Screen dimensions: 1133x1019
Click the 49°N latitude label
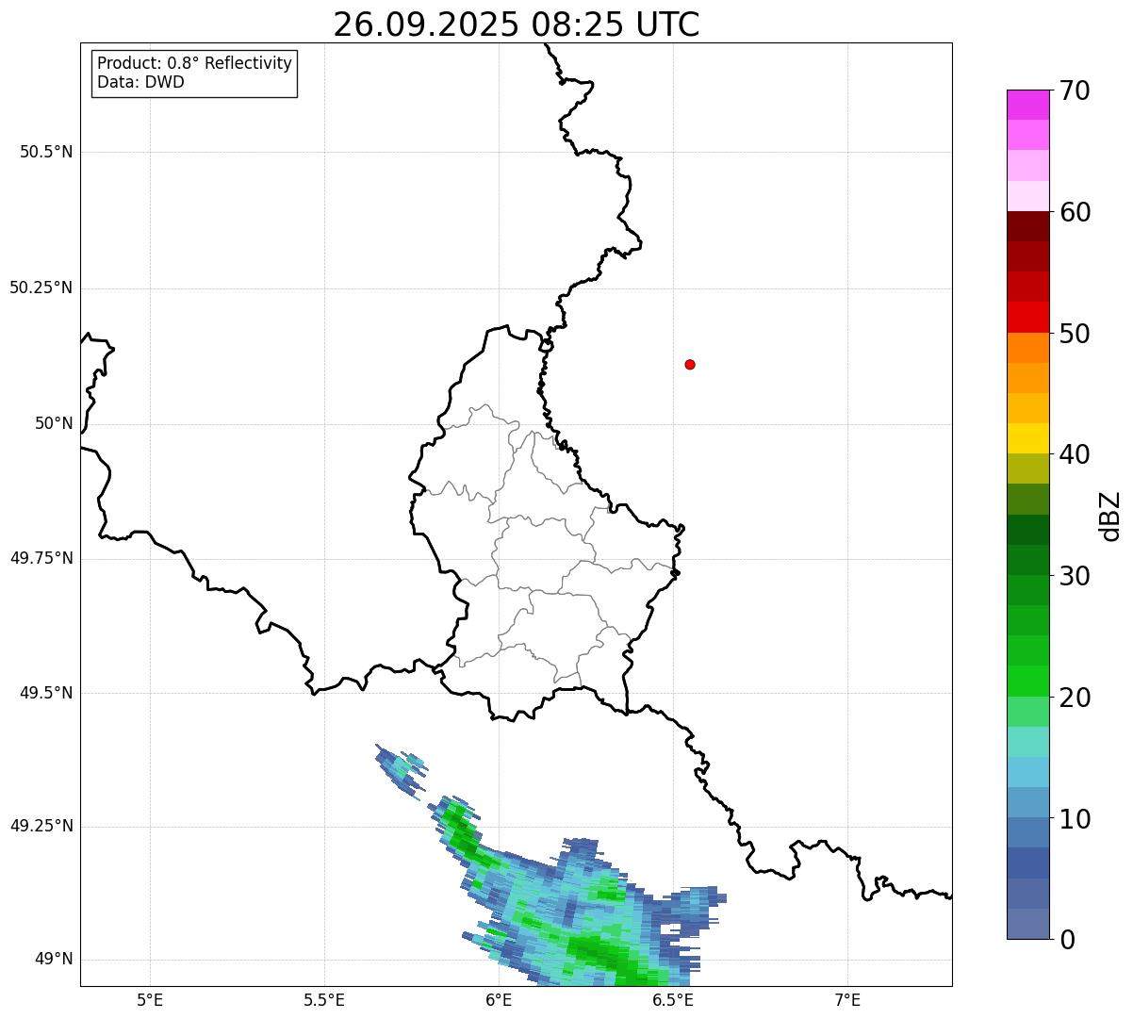tap(54, 959)
